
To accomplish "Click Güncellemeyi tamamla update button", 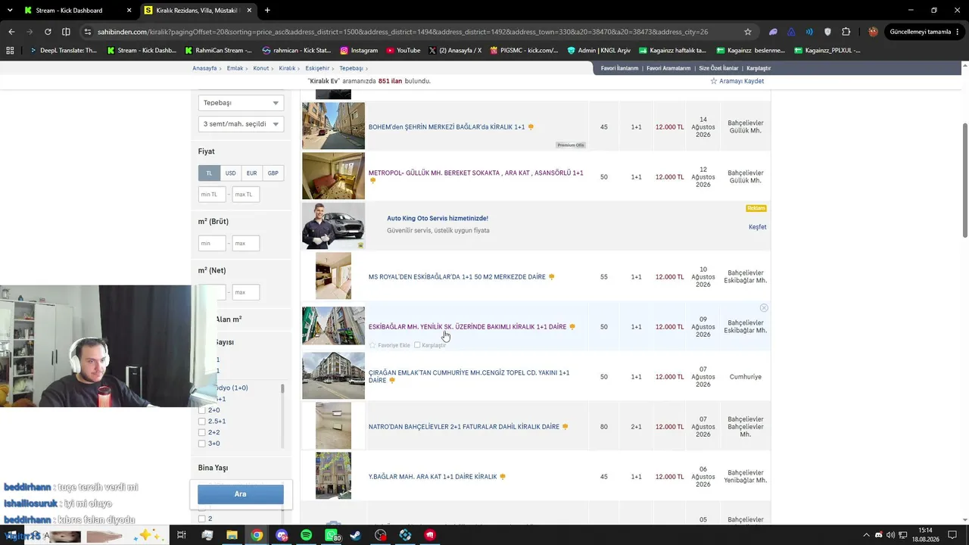I will click(x=920, y=32).
